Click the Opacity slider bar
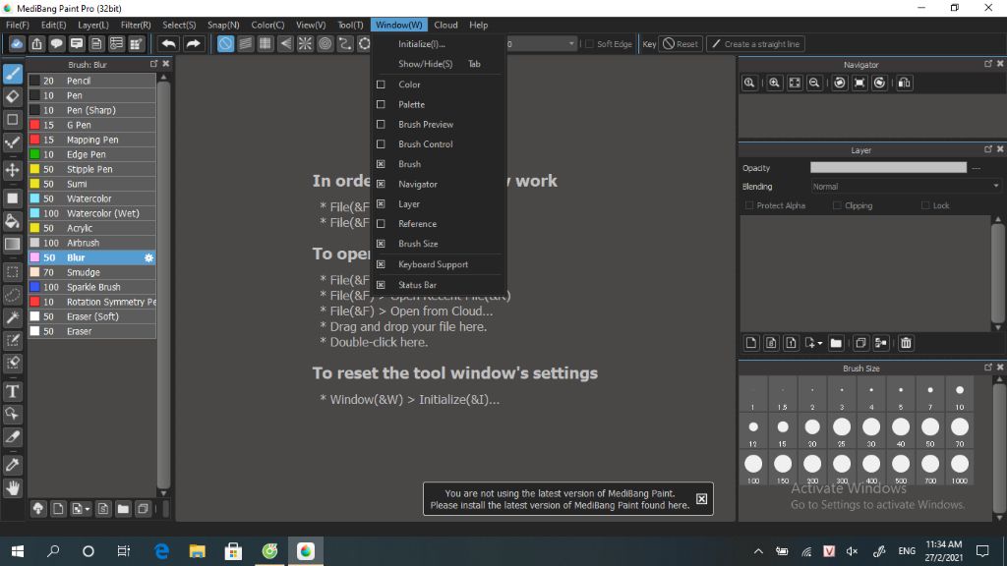 pos(888,167)
